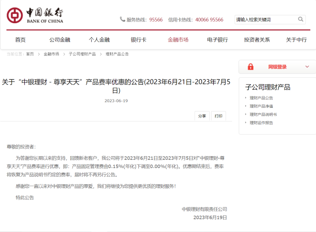Open sidebar link 理财运作报告
This screenshot has height=232, width=316.
(261, 123)
